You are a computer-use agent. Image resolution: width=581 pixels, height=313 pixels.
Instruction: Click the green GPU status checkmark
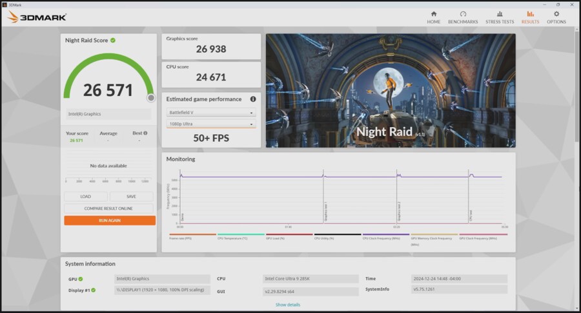(81, 279)
